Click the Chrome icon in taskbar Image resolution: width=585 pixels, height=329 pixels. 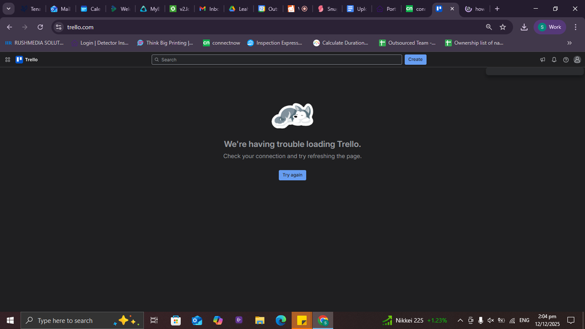(x=323, y=320)
